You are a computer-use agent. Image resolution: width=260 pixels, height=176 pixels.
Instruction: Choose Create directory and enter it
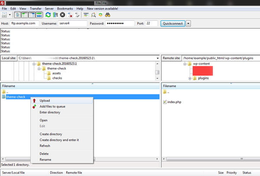(62, 140)
